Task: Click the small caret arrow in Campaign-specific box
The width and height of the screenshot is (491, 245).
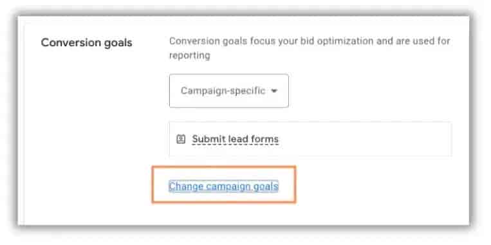Action: [274, 91]
